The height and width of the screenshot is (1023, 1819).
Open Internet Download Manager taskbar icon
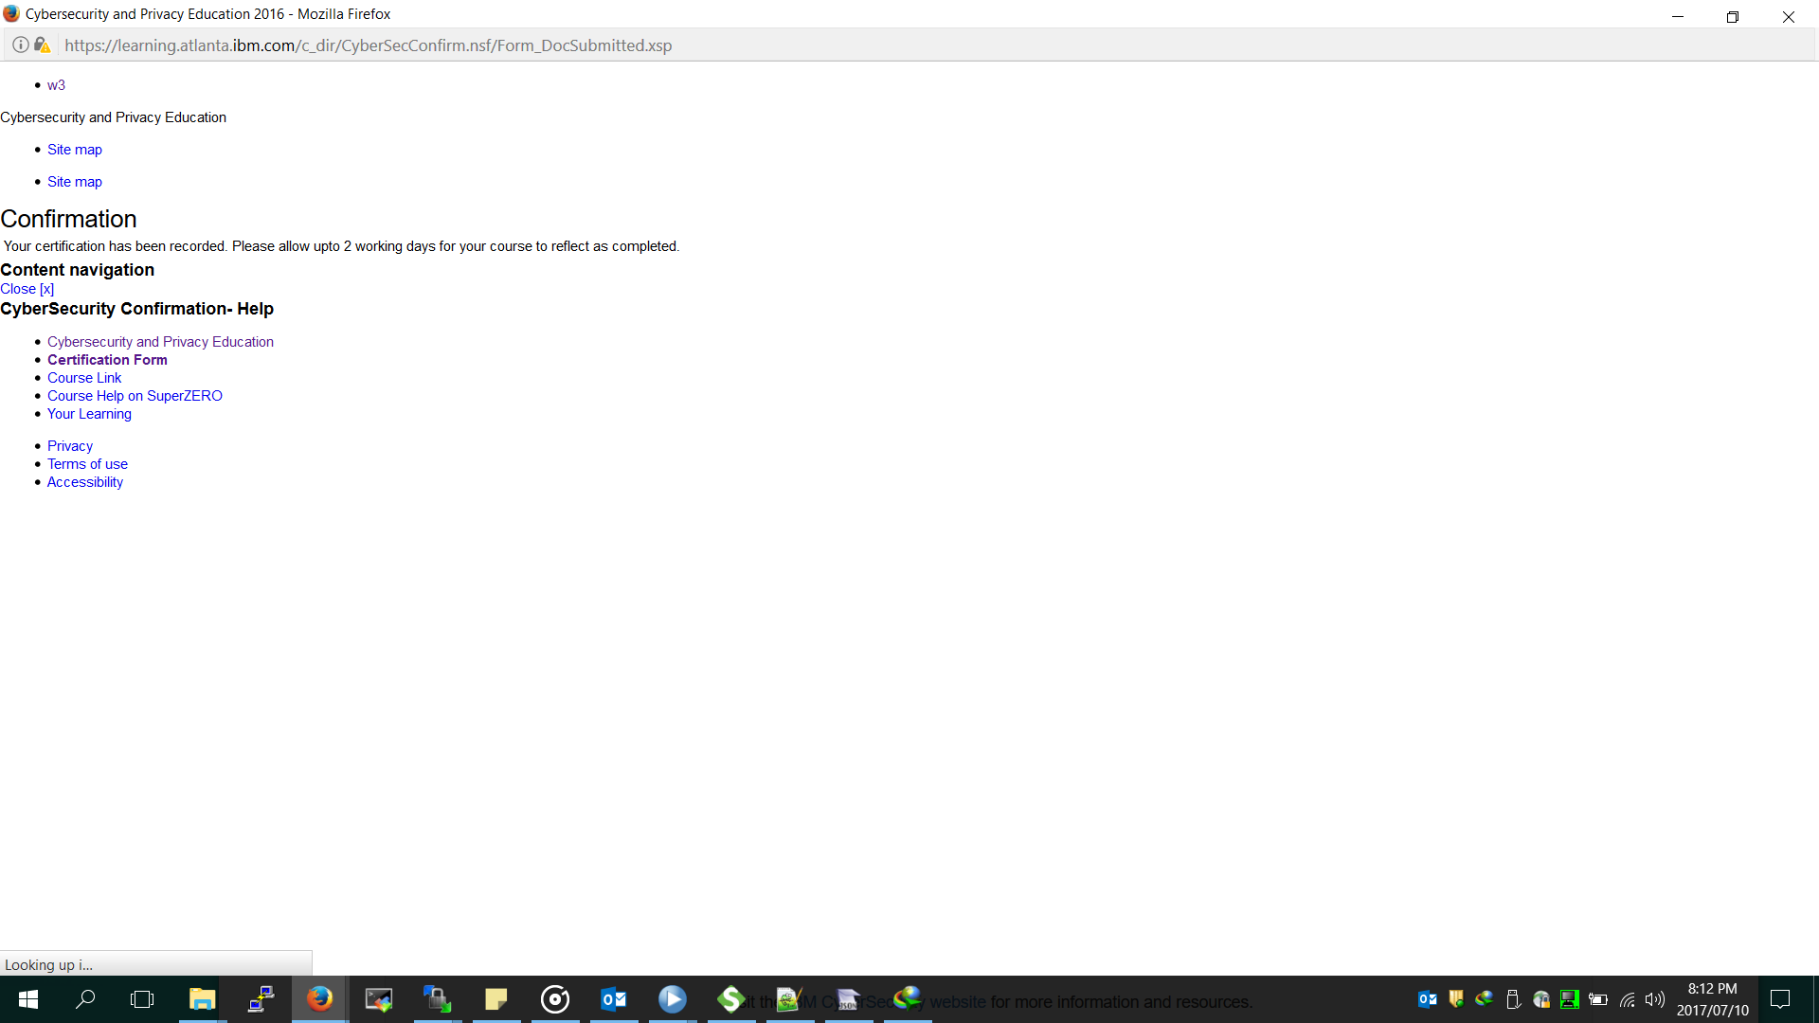[907, 999]
